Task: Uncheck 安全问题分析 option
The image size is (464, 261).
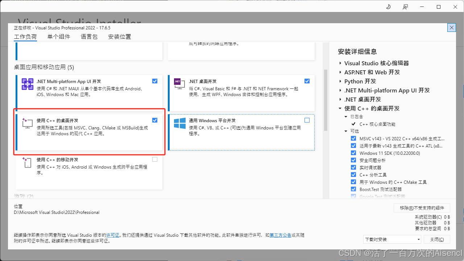Action: point(353,160)
